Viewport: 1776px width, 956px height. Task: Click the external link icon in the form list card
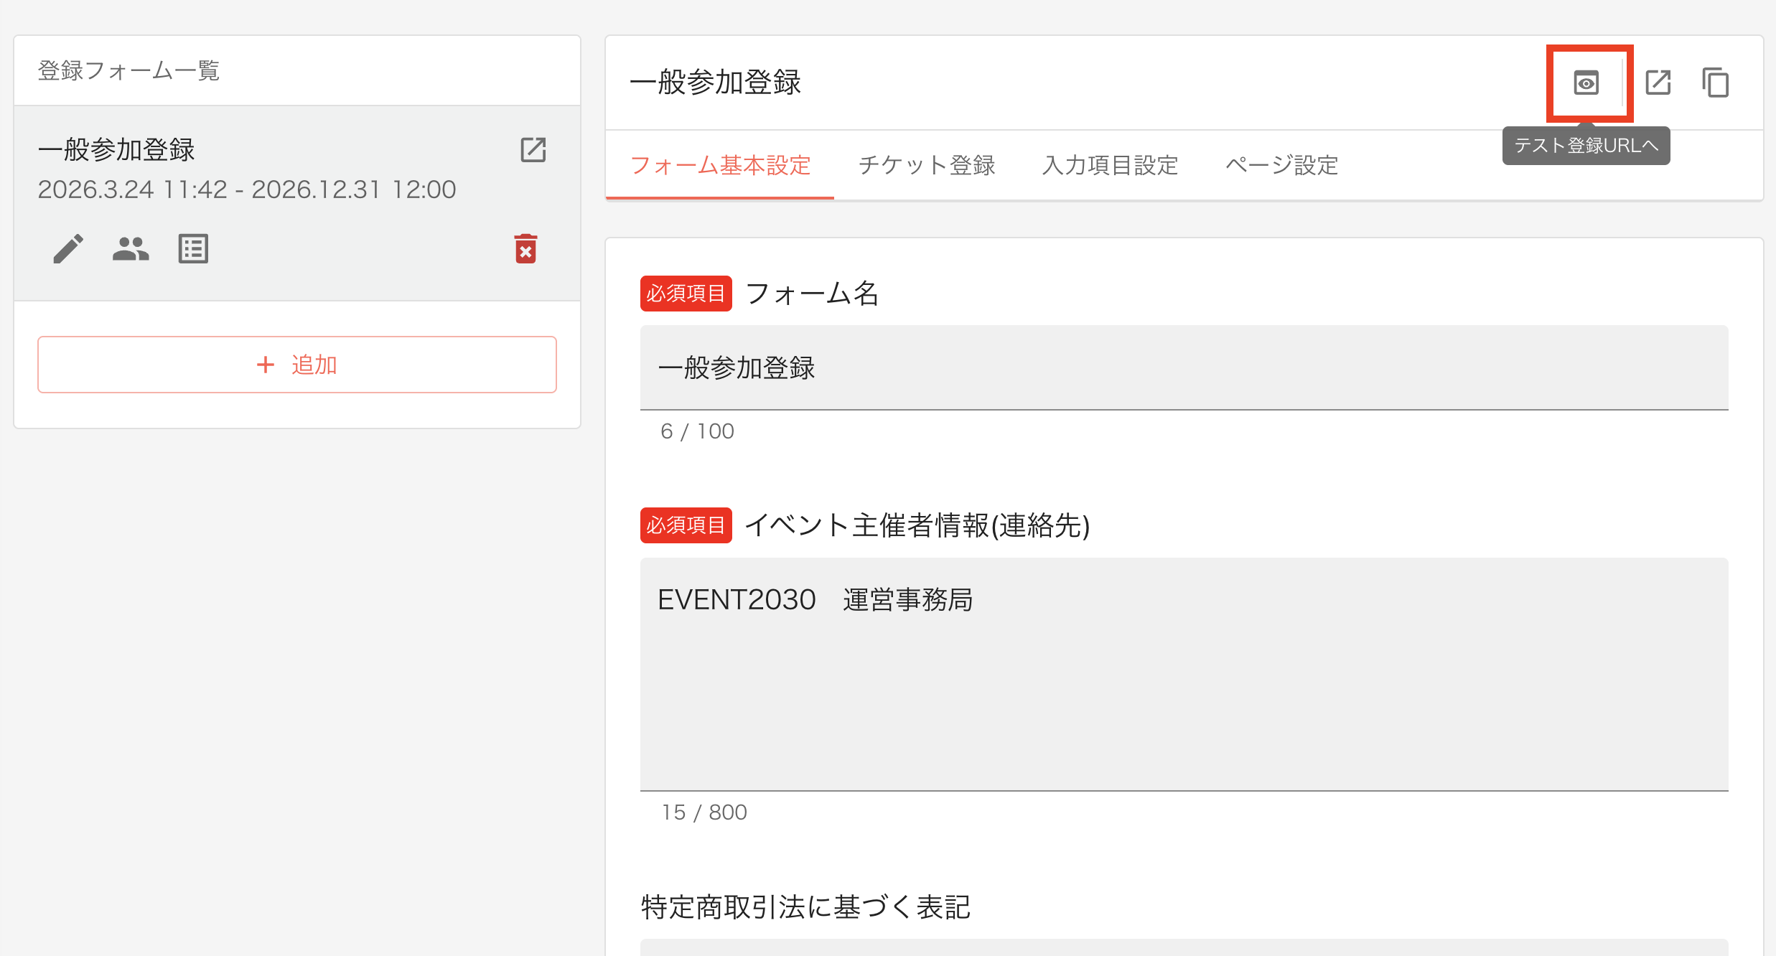coord(533,150)
